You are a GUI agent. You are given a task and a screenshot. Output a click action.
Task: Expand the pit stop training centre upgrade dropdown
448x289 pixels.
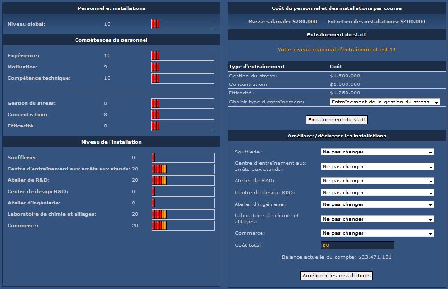coord(378,167)
